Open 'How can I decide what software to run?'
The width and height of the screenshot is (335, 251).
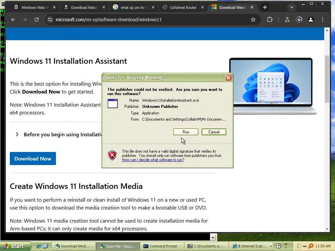pos(153,160)
